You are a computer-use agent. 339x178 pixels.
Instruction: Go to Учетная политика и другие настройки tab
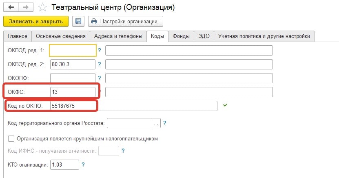pyautogui.click(x=264, y=36)
